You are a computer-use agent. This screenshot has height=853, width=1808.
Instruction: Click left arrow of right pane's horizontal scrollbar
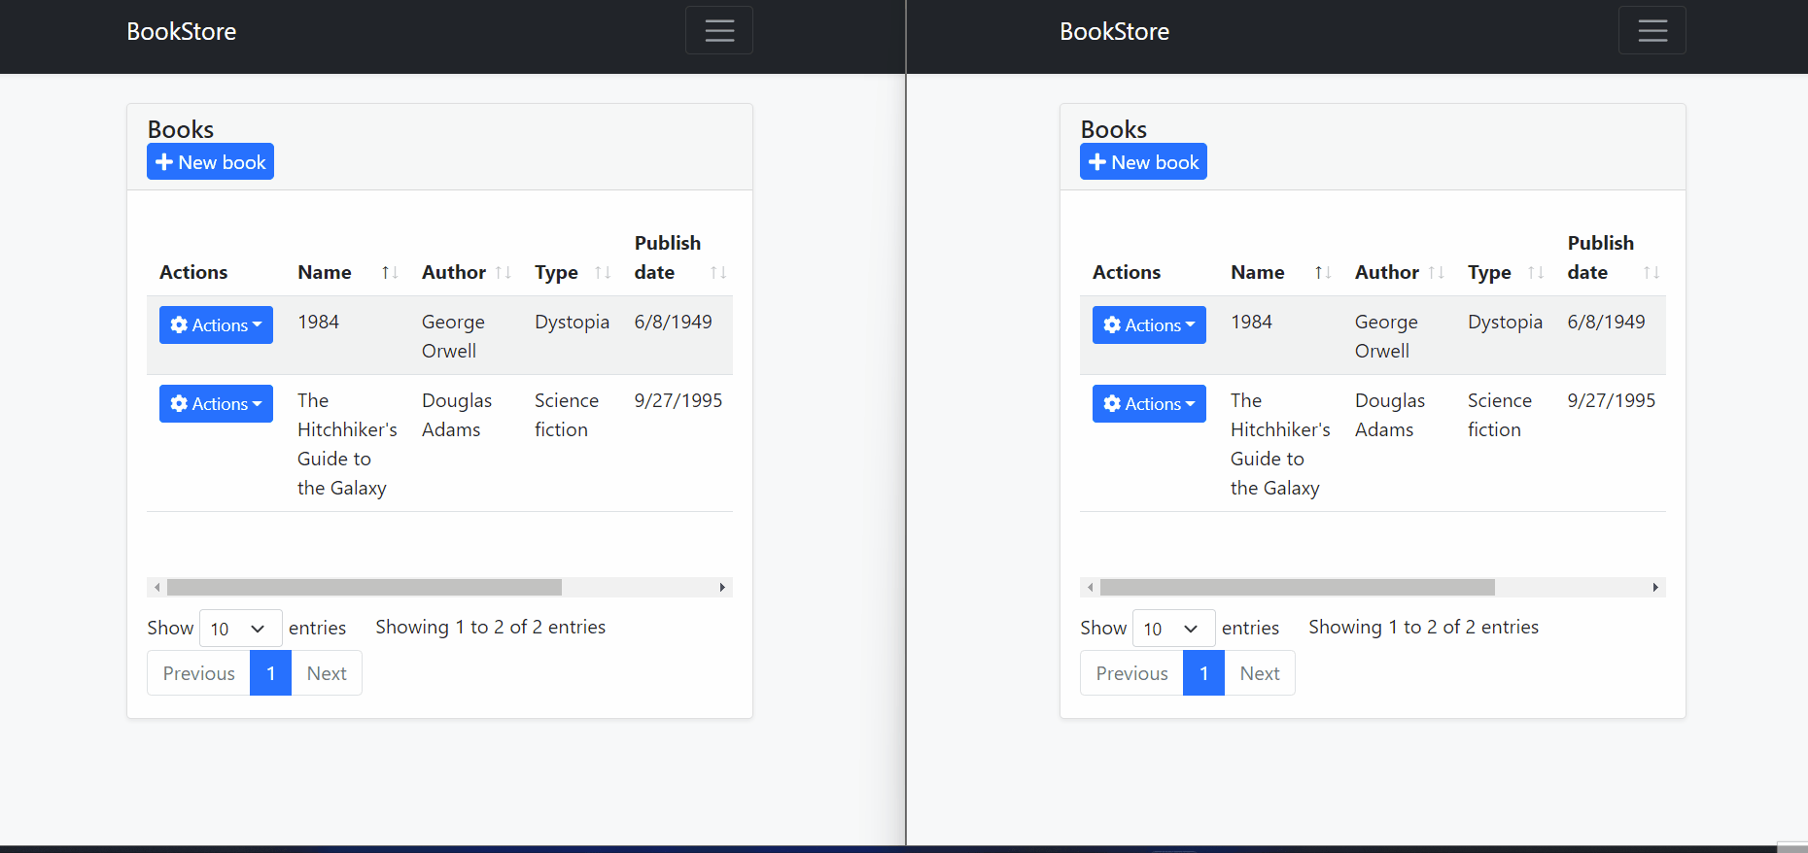[x=1090, y=588]
